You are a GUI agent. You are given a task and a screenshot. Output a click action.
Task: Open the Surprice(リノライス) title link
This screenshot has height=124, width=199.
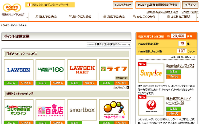click(180, 66)
